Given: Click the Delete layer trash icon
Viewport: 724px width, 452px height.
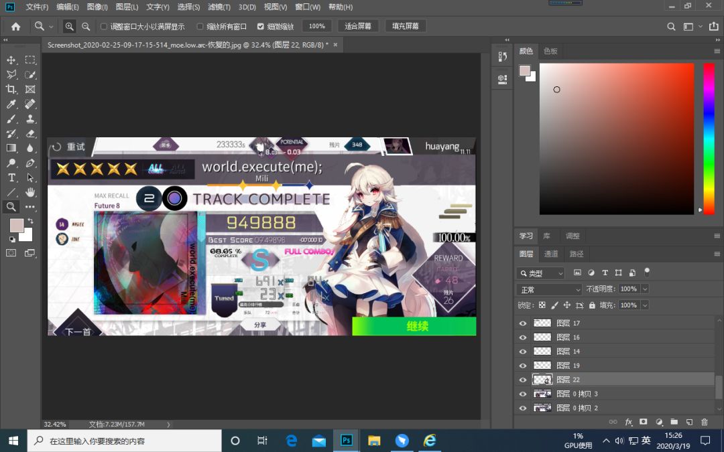Looking at the screenshot, I should click(x=704, y=422).
